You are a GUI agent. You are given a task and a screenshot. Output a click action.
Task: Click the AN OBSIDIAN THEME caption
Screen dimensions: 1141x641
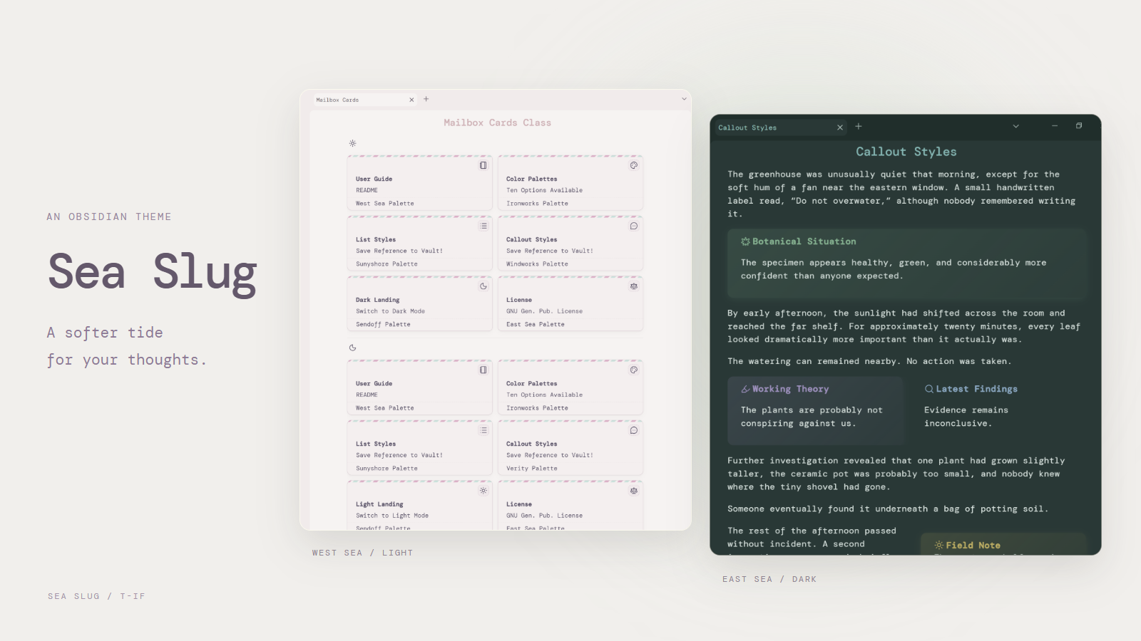(x=109, y=217)
